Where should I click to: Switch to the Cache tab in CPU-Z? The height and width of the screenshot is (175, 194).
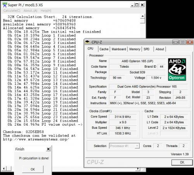click(104, 49)
